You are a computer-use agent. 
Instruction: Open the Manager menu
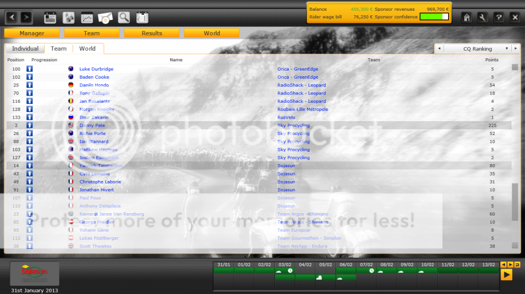(32, 33)
